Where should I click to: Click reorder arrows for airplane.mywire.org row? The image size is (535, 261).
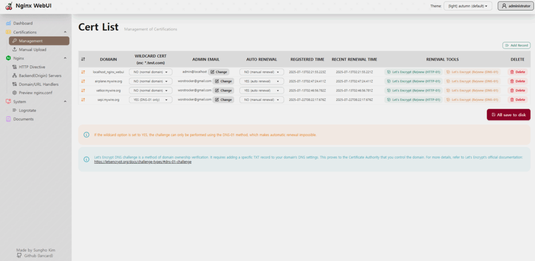83,81
